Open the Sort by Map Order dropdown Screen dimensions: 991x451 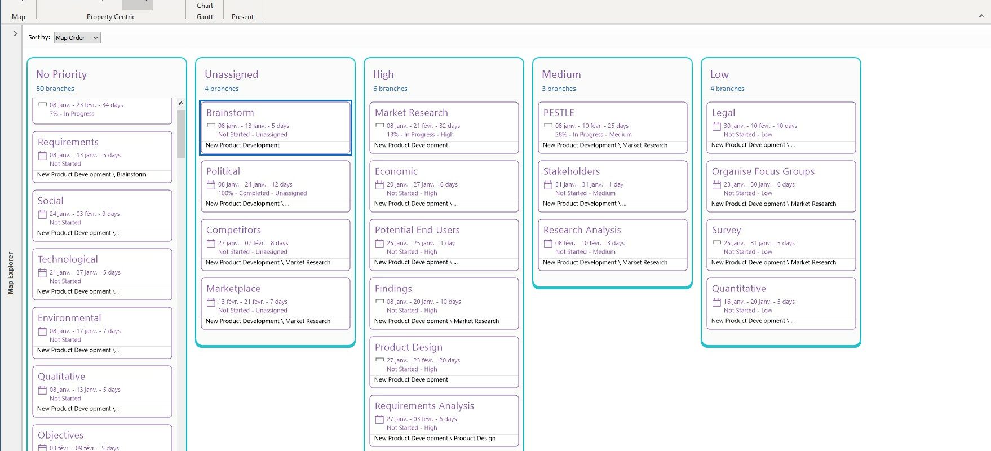pos(77,38)
